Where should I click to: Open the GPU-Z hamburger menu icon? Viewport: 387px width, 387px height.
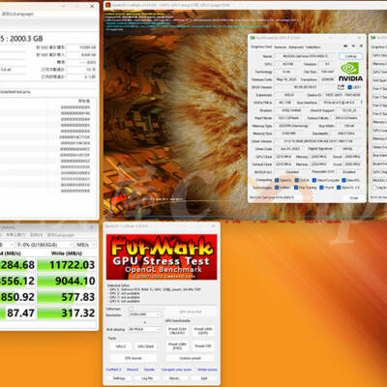(x=361, y=46)
